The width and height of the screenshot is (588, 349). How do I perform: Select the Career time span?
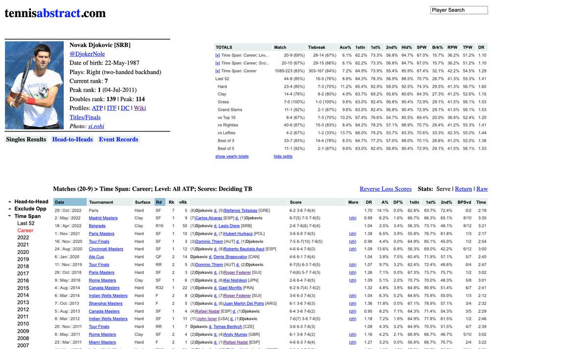(25, 230)
